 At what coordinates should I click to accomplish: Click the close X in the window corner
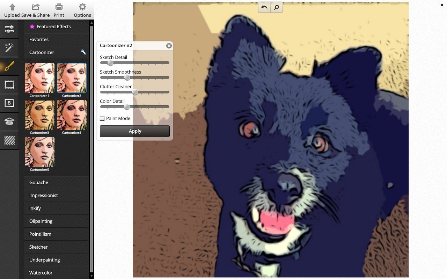tap(442, 5)
